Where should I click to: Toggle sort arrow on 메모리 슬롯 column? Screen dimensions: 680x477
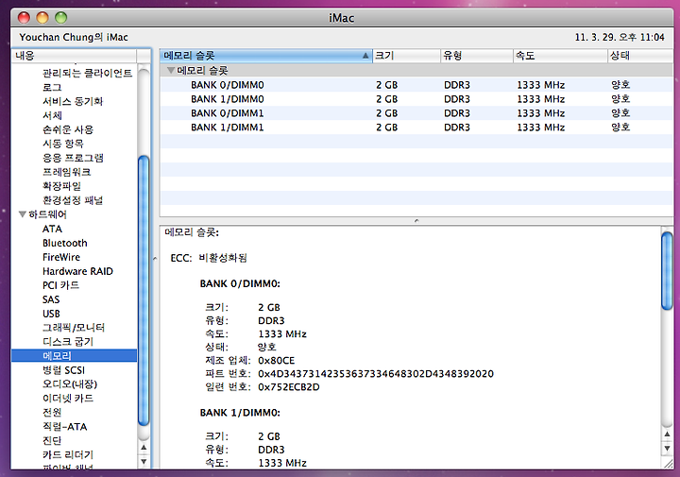(x=365, y=56)
